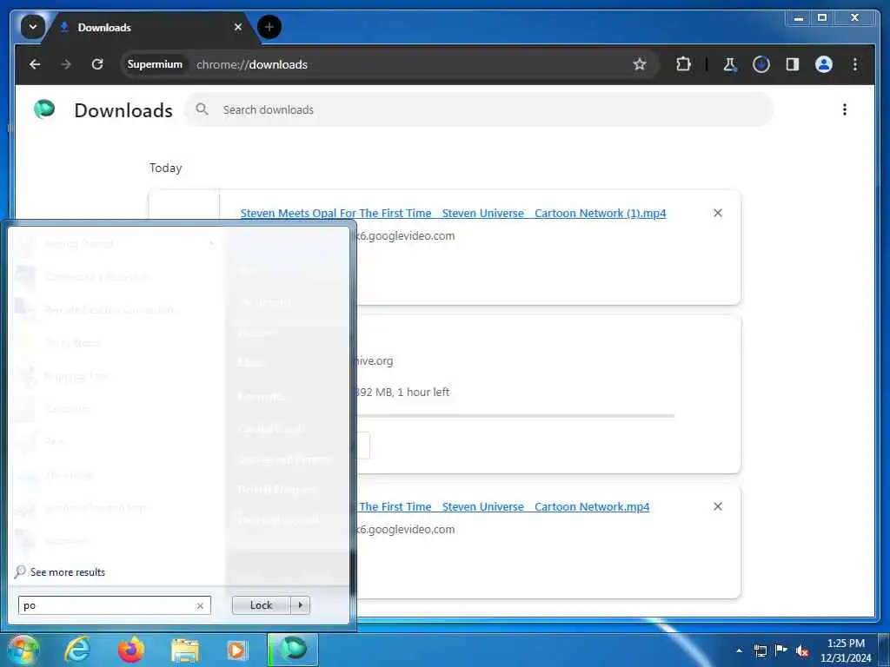
Task: Open the tab search chevron dropdown
Action: 33,27
